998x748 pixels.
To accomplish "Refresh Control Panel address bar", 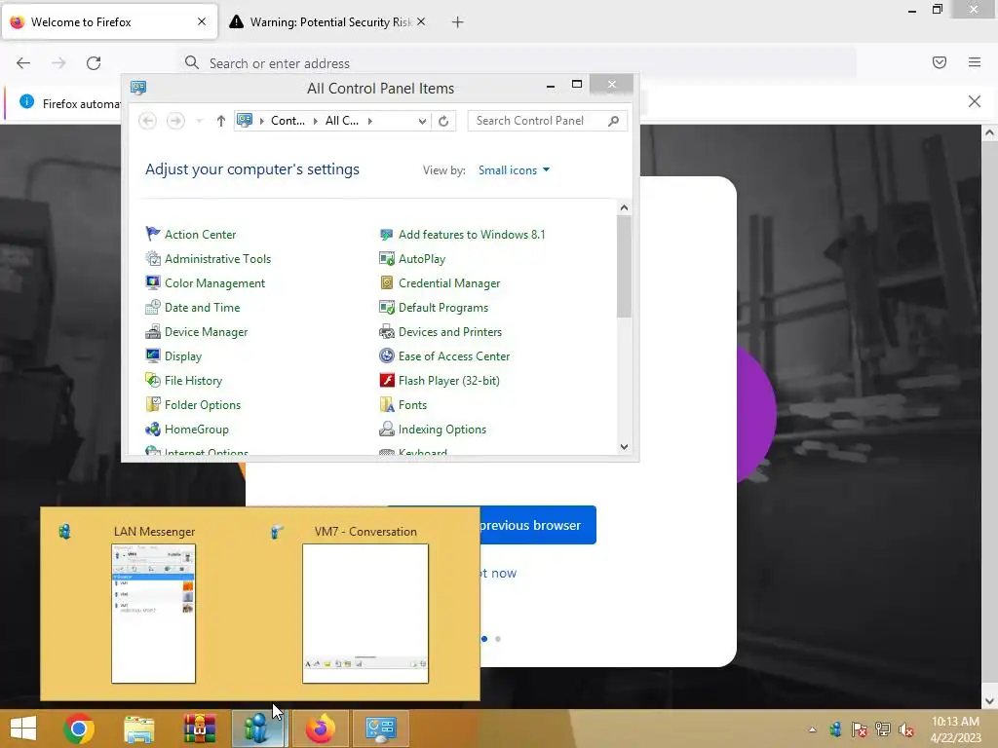I will [x=443, y=121].
